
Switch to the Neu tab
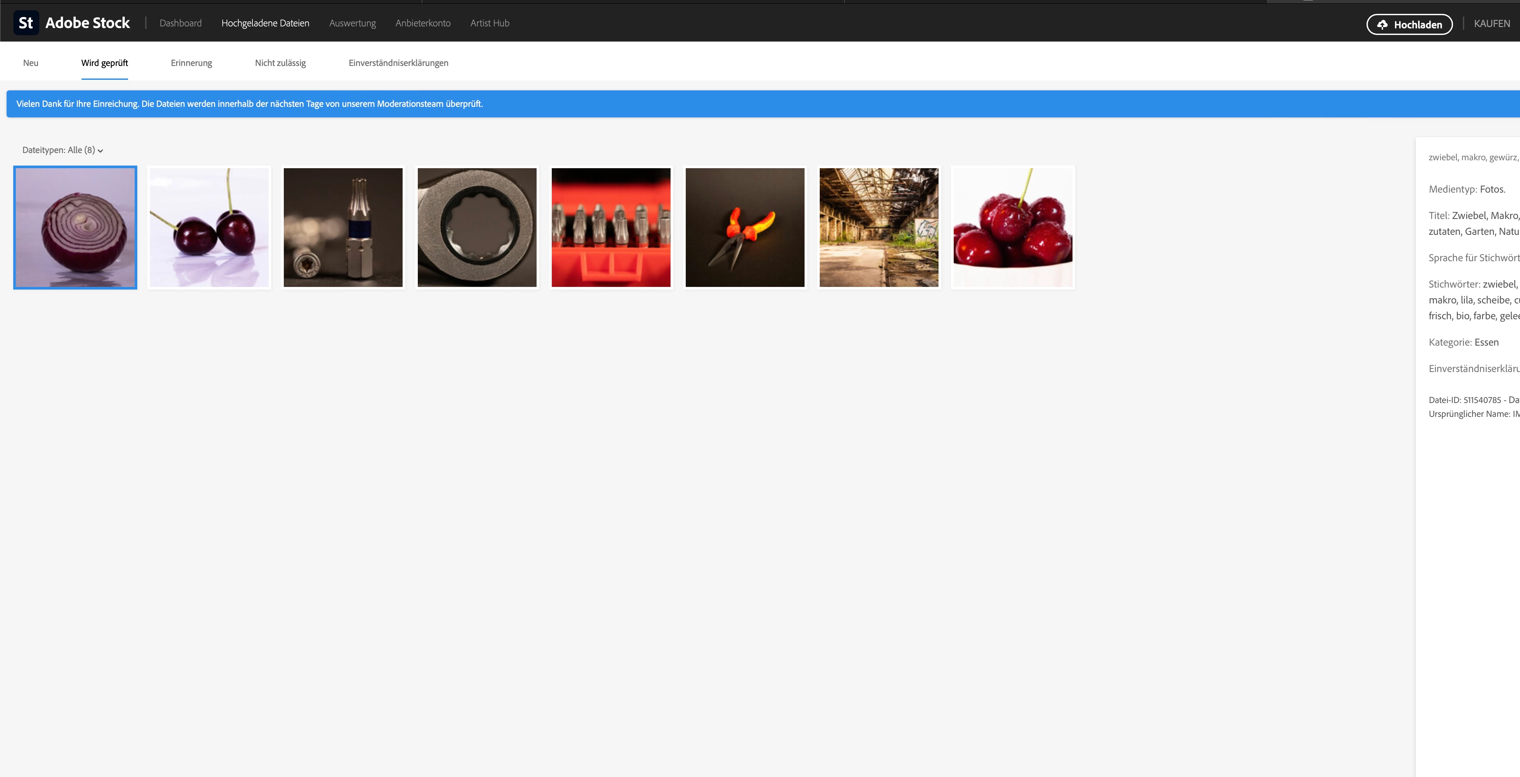point(31,63)
